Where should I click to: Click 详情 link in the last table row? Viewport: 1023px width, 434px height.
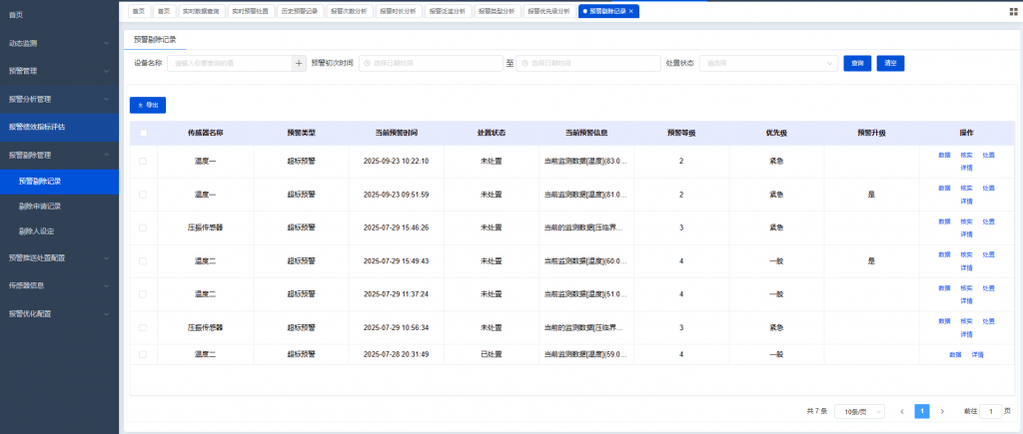(977, 354)
